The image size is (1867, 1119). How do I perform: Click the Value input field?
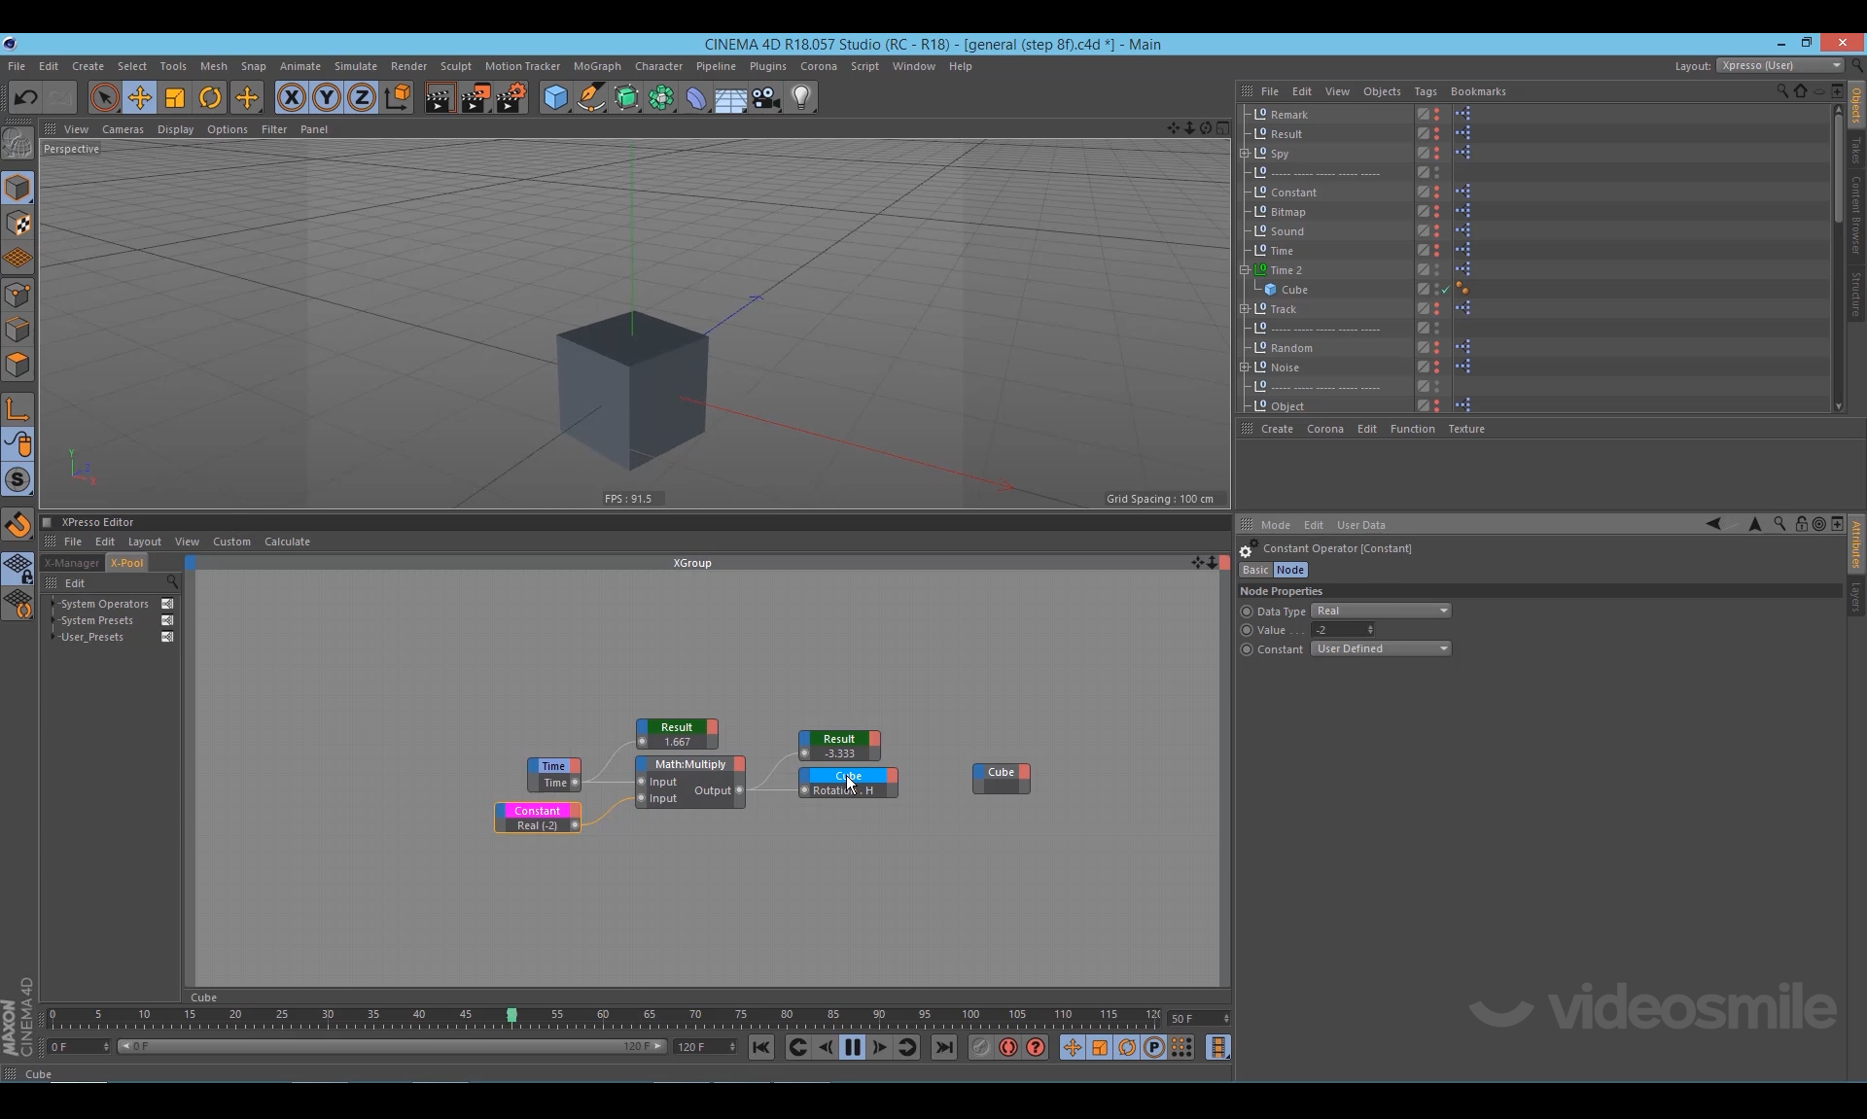(1339, 630)
